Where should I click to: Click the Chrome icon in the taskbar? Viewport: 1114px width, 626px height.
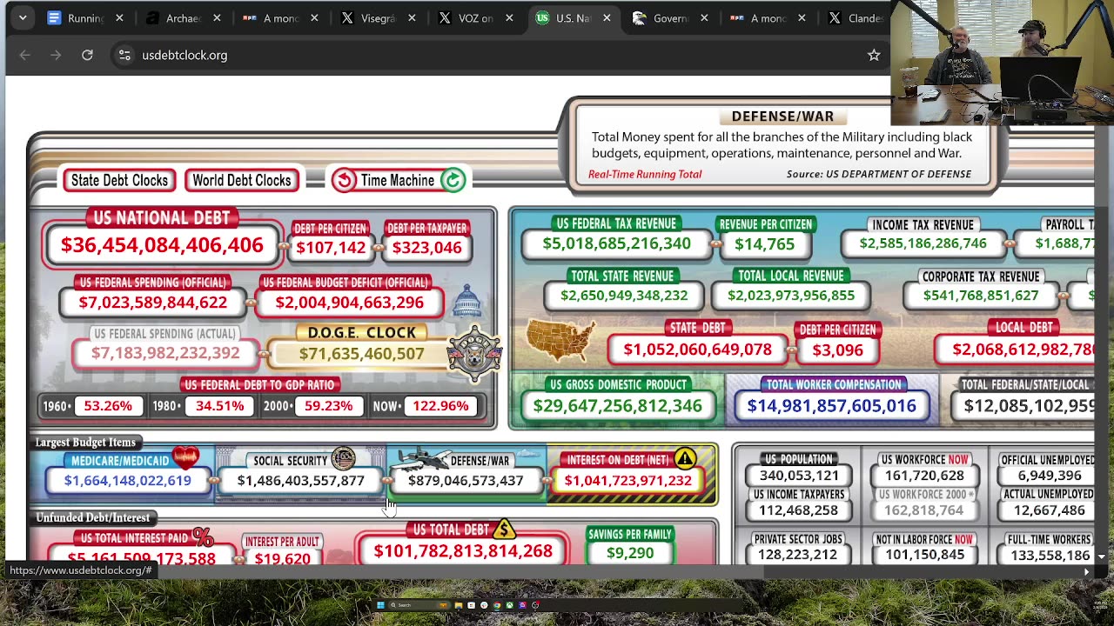point(497,605)
